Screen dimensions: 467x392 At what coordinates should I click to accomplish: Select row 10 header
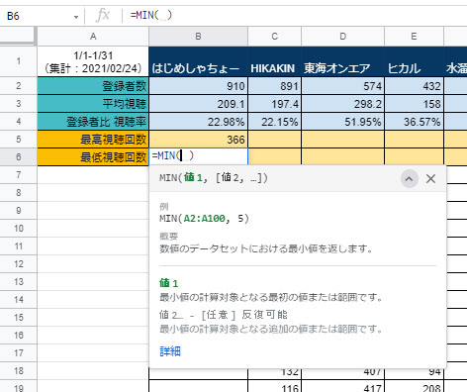(x=19, y=229)
